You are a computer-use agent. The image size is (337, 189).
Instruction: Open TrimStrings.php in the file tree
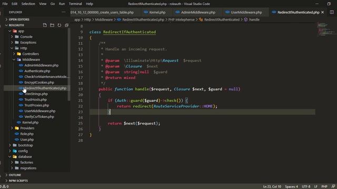tap(36, 94)
